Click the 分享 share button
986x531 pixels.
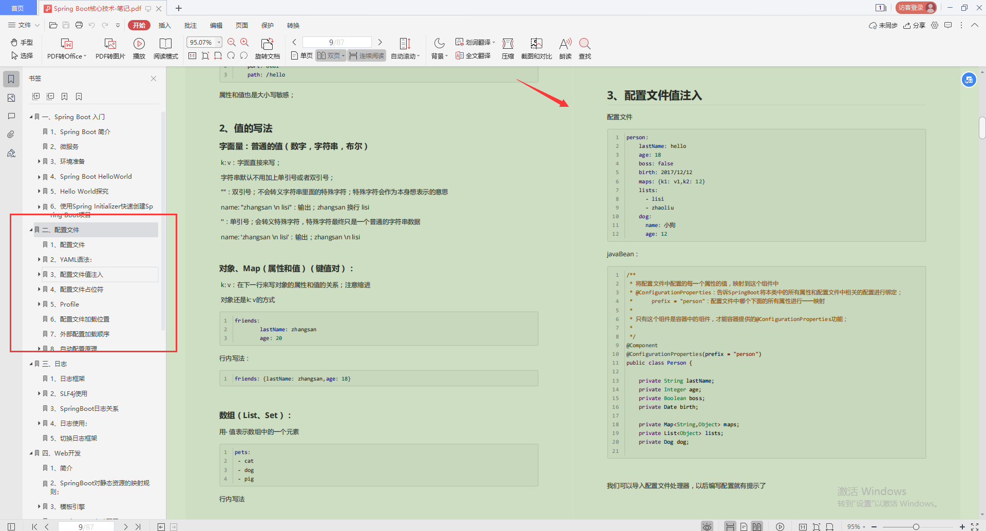914,25
